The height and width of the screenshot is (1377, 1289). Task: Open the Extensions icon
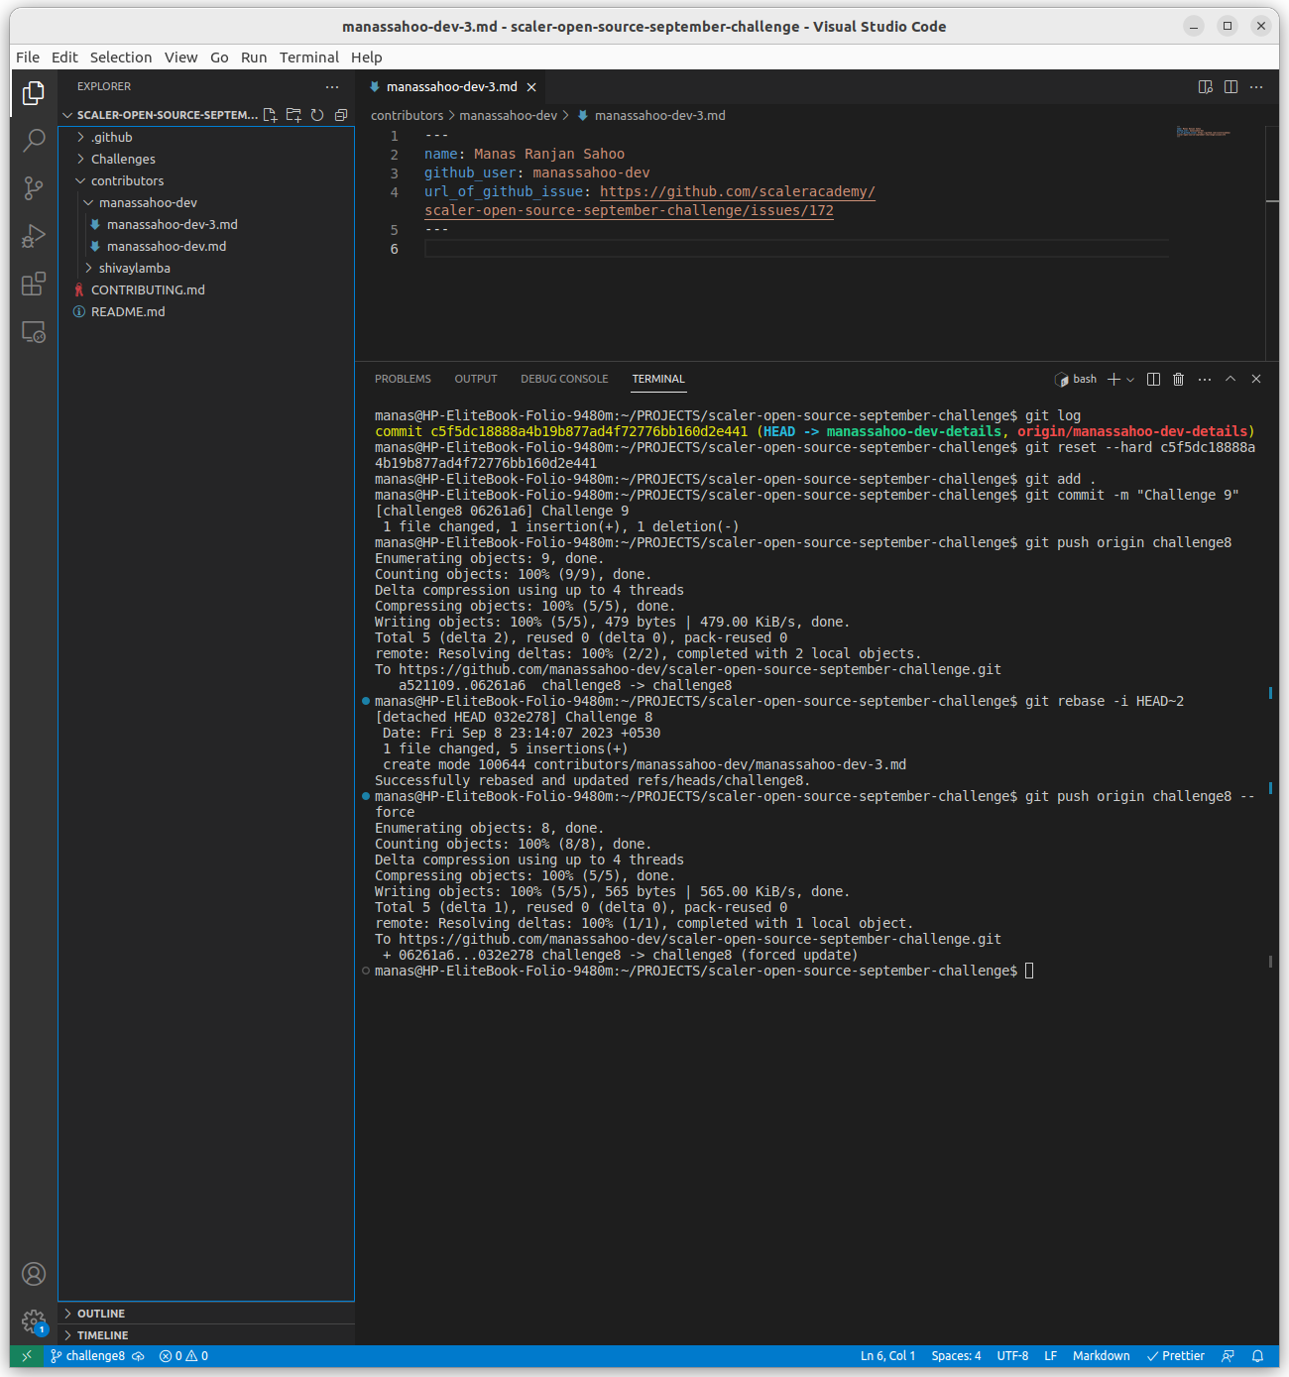pos(34,284)
